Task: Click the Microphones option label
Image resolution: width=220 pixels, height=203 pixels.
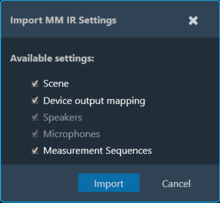Action: click(x=72, y=134)
